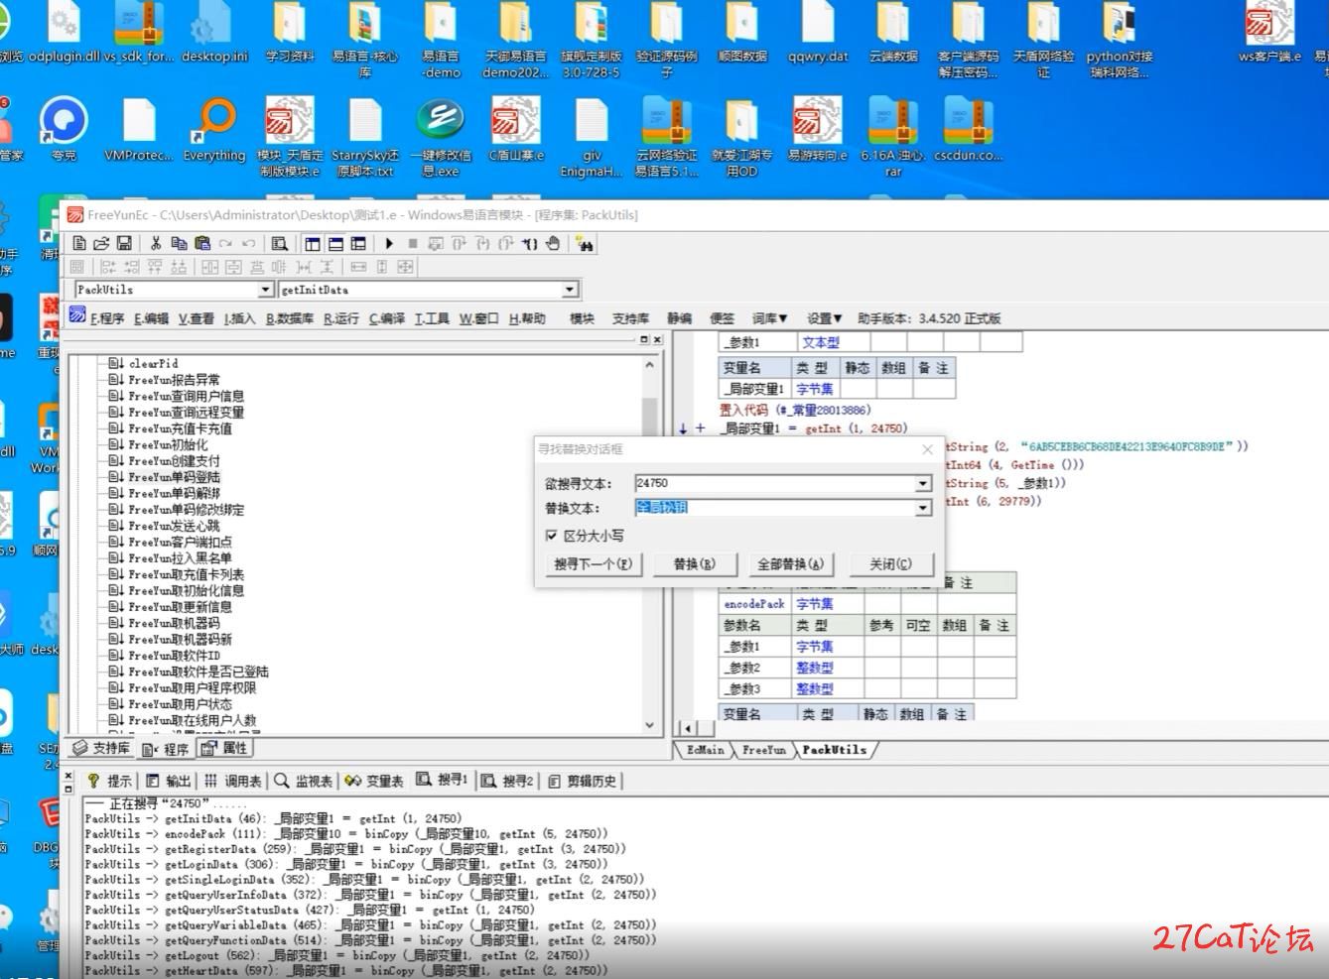Toggle the 区分大小写 checkbox
The width and height of the screenshot is (1329, 979).
point(551,536)
